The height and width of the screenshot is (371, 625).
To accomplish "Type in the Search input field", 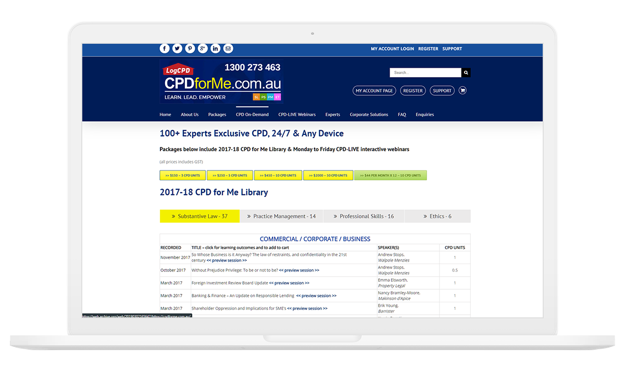I will (x=425, y=73).
